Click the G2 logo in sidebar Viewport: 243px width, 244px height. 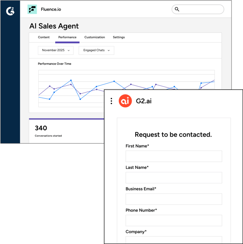[x=10, y=11]
